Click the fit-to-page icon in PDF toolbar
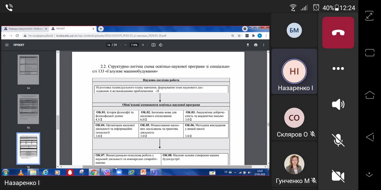Image resolution: width=381 pixels, height=190 pixels. 154,45
